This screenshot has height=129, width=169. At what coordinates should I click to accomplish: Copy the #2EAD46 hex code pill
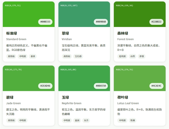click(x=45, y=86)
